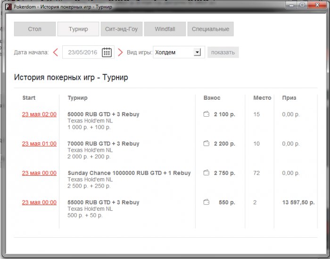Click the 550 р. buy-in amount
Viewport: 330px width, 259px height.
pos(227,202)
